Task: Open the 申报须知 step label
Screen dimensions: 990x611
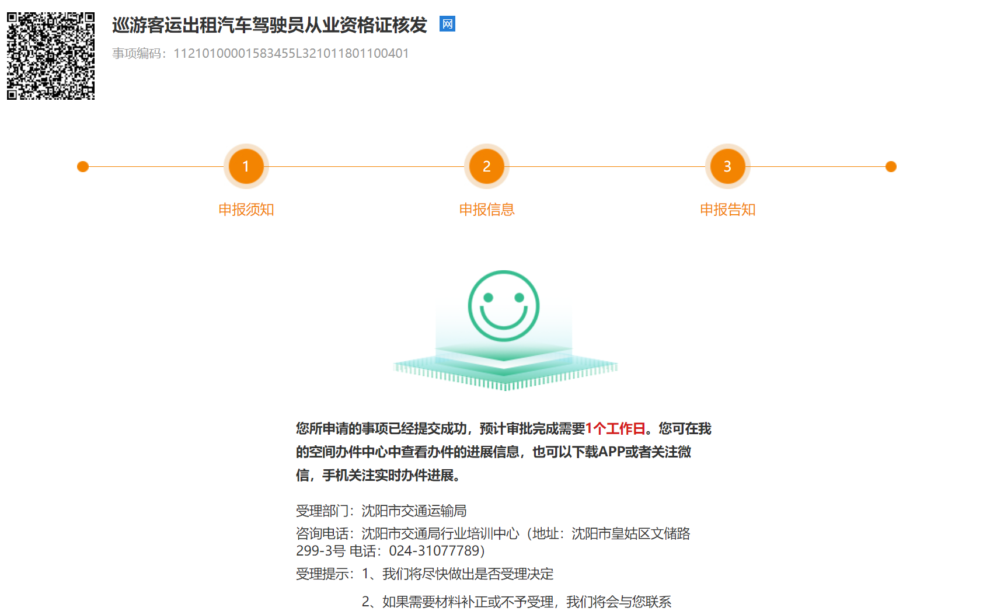Action: (x=246, y=210)
